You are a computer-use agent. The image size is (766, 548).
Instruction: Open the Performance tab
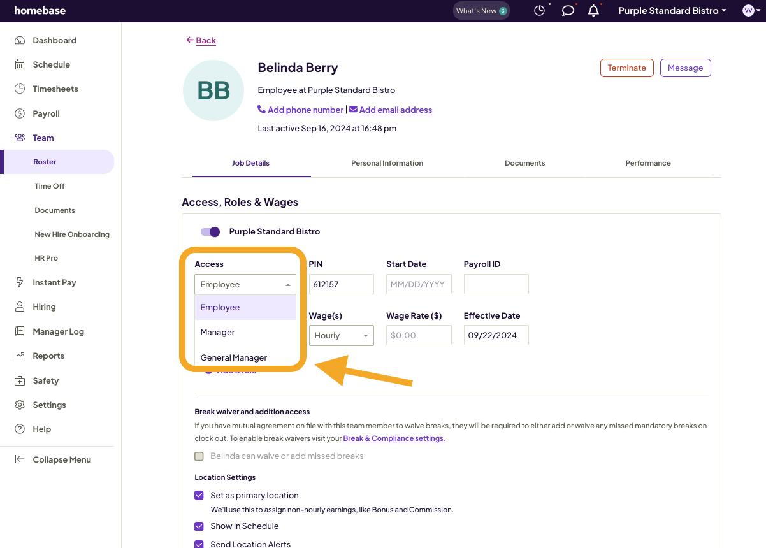tap(647, 163)
